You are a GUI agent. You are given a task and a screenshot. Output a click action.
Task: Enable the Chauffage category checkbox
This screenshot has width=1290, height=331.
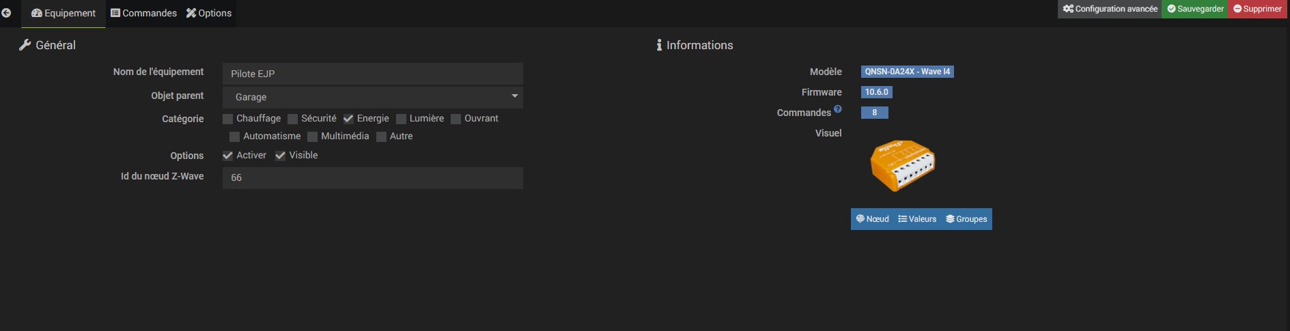coord(228,119)
